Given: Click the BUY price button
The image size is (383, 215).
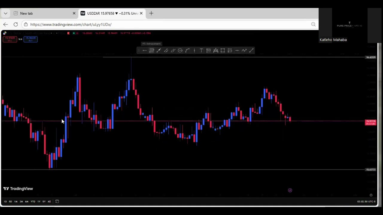Looking at the screenshot, I should [x=30, y=39].
